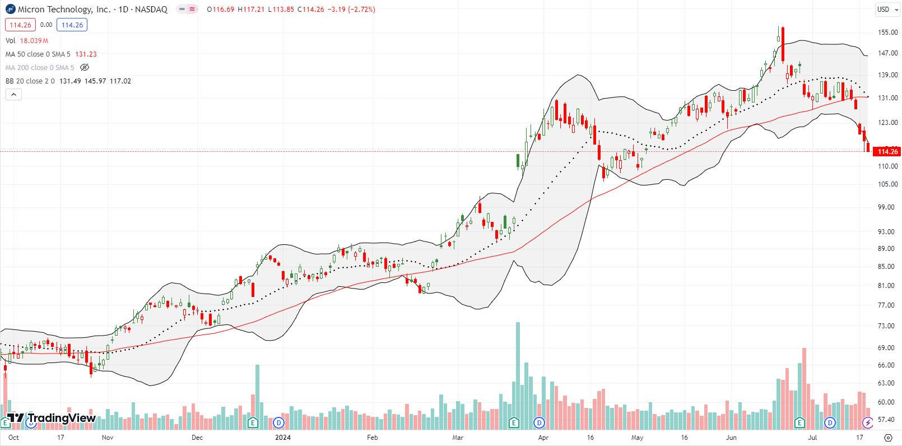The height and width of the screenshot is (446, 902).
Task: Select the Vol 18.039M indicator legend
Action: (x=27, y=41)
